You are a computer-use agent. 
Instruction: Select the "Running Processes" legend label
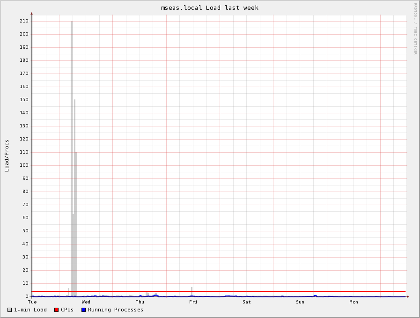click(x=116, y=310)
